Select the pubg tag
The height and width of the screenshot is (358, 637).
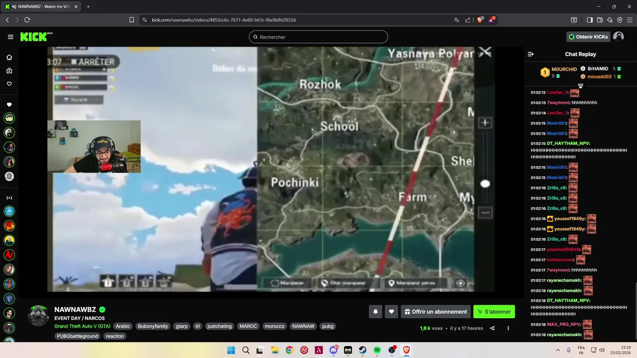click(327, 326)
